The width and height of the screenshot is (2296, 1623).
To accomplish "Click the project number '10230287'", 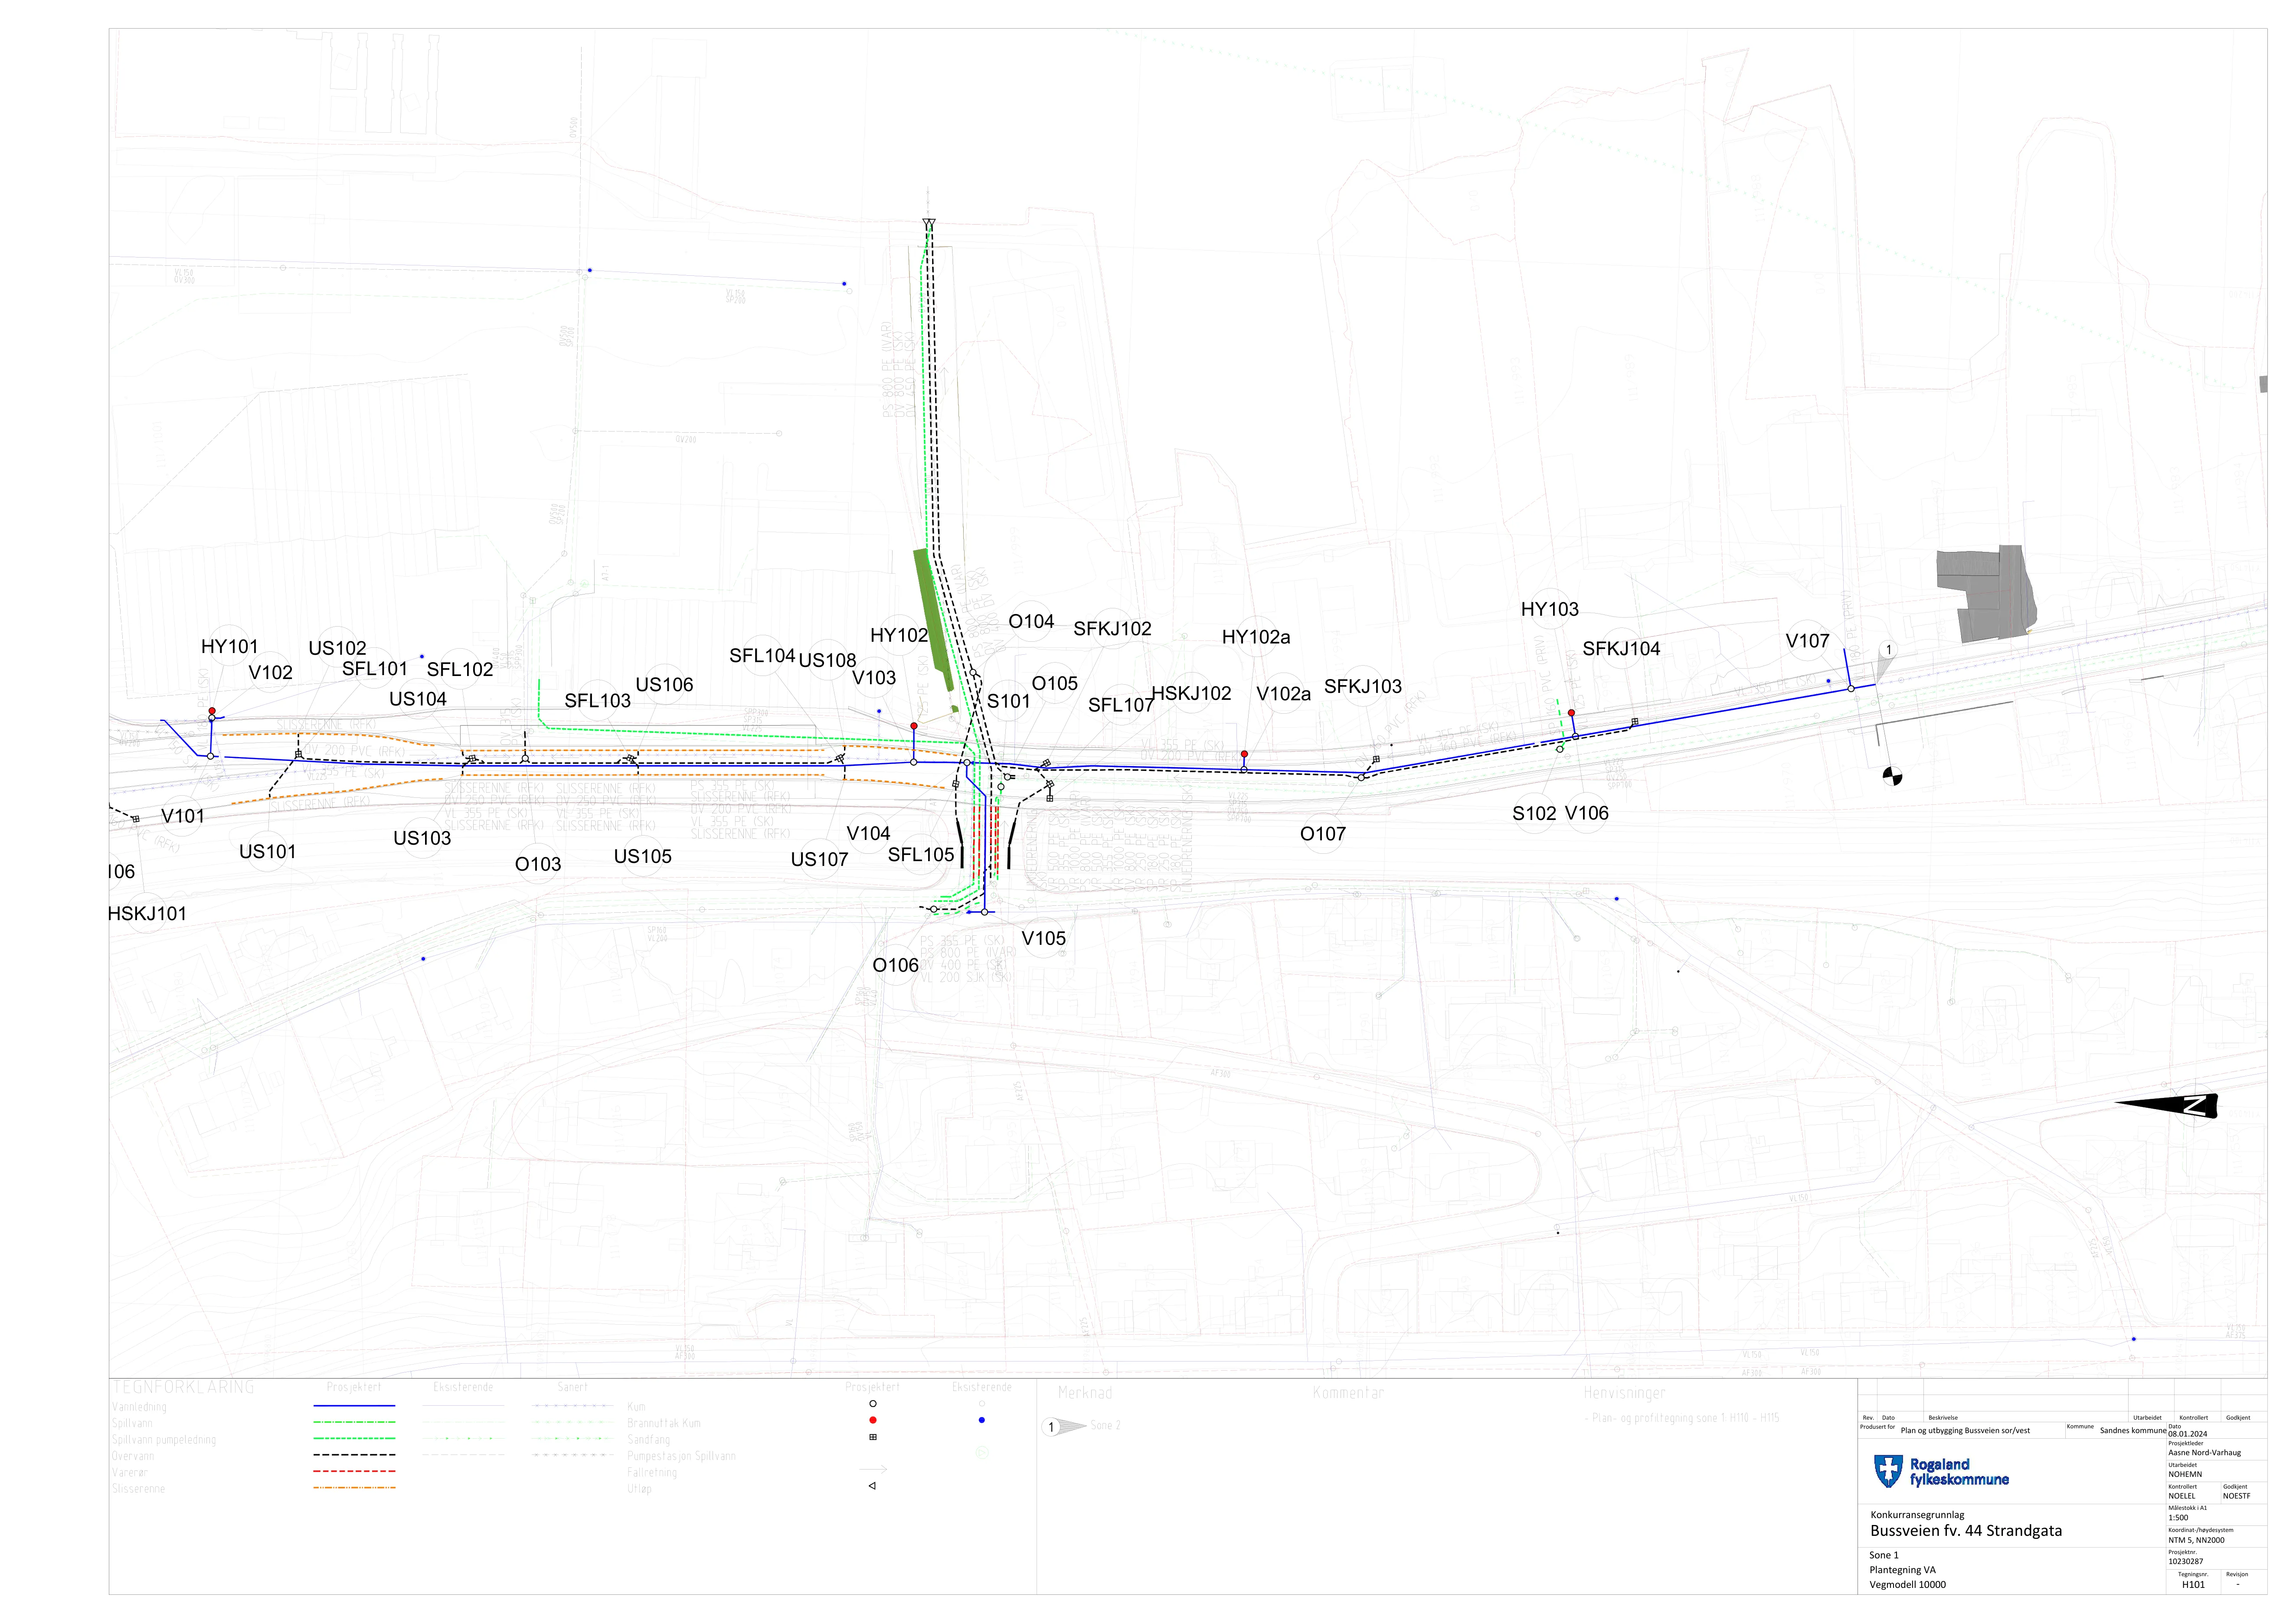I will coord(2186,1562).
